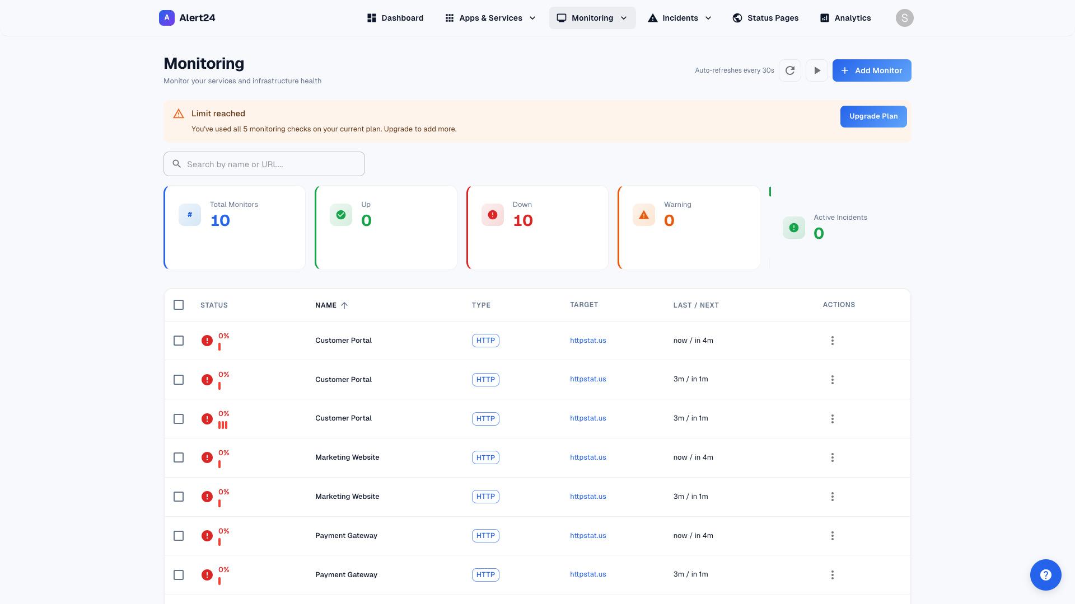Check the select-all checkbox in table header
Viewport: 1075px width, 604px height.
(x=179, y=305)
